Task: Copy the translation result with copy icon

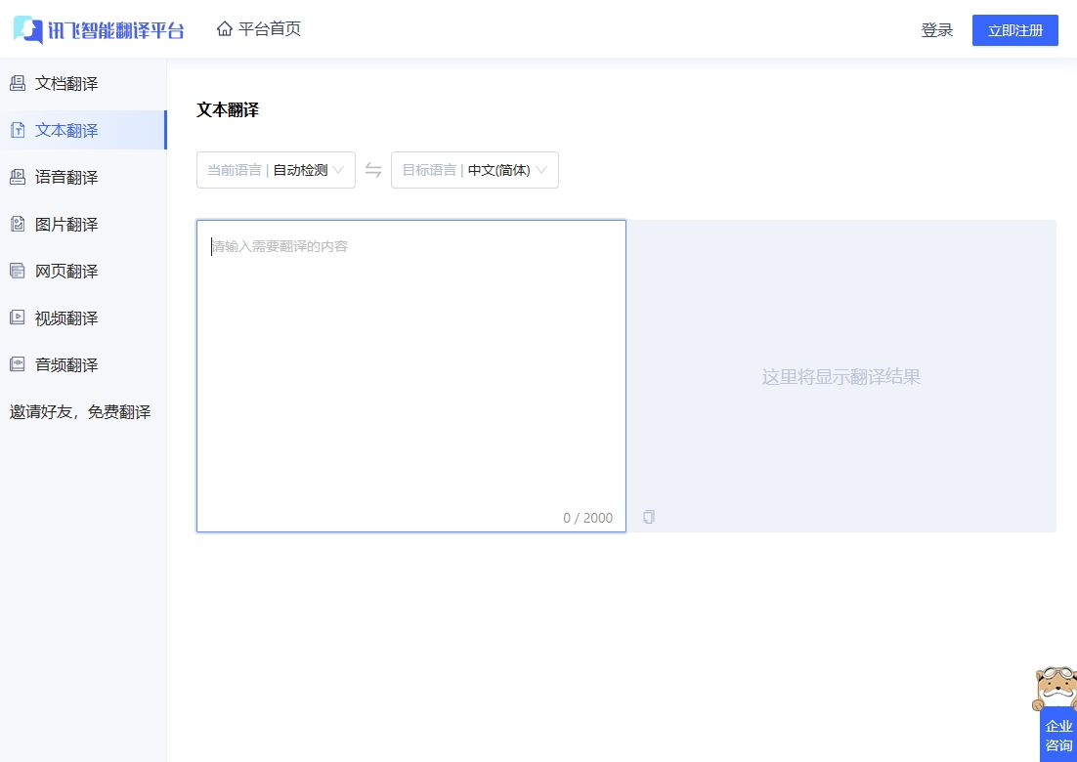Action: (649, 517)
